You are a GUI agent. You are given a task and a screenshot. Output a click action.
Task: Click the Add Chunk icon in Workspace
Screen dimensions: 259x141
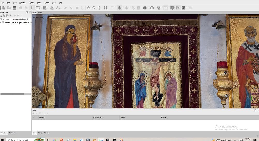(1, 16)
